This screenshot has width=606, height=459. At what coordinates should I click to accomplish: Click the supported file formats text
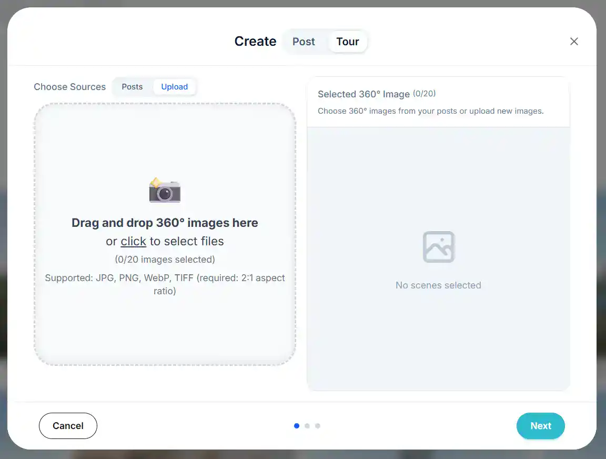click(165, 284)
